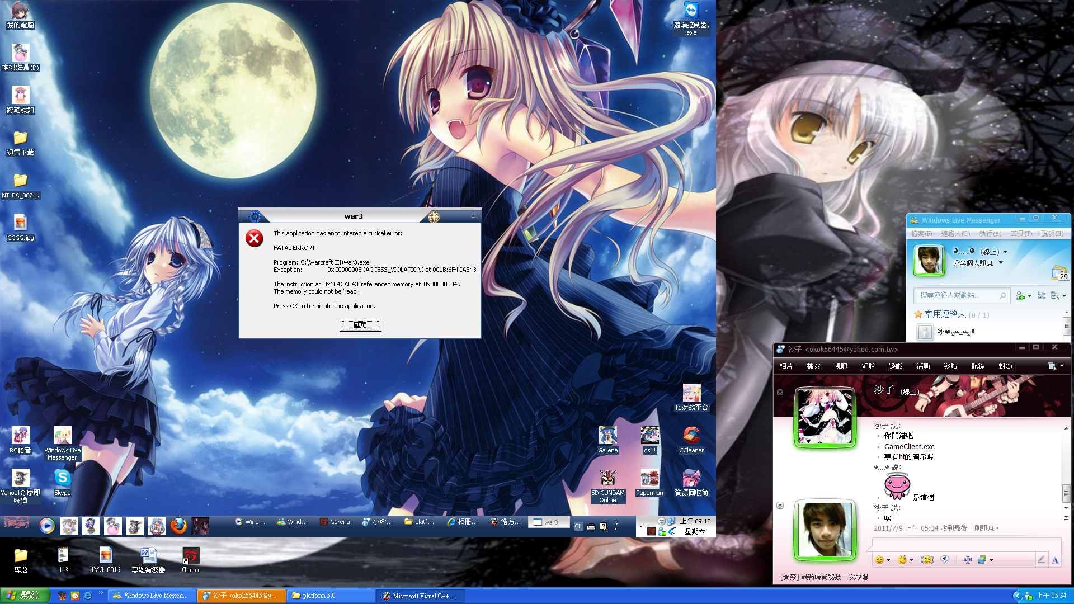This screenshot has width=1074, height=604.
Task: Open Internet Explorer quick launch icon
Action: pos(87,596)
